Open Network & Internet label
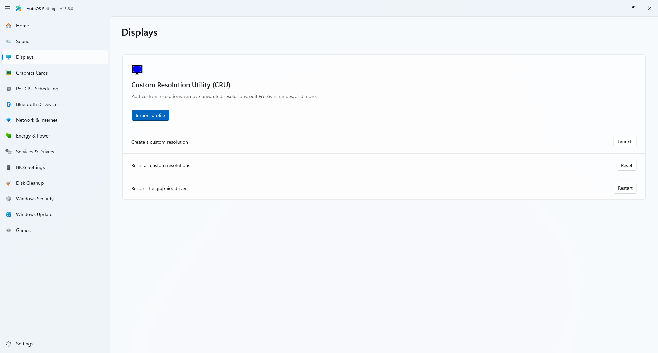658x353 pixels. point(37,120)
